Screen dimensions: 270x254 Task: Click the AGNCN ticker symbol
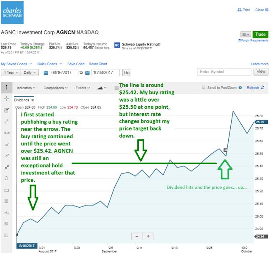(66, 32)
